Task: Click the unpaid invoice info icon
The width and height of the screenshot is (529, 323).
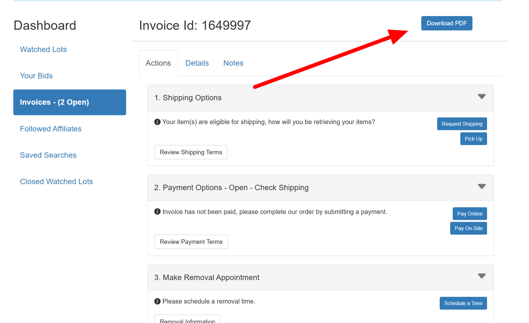Action: coord(157,212)
